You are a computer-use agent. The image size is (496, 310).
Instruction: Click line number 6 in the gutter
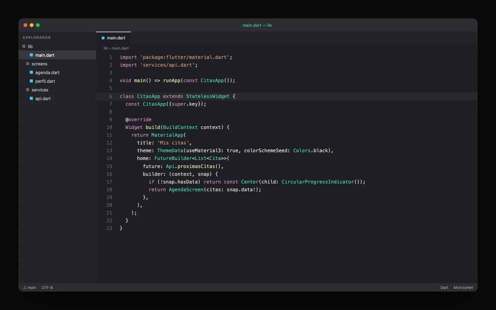point(111,96)
